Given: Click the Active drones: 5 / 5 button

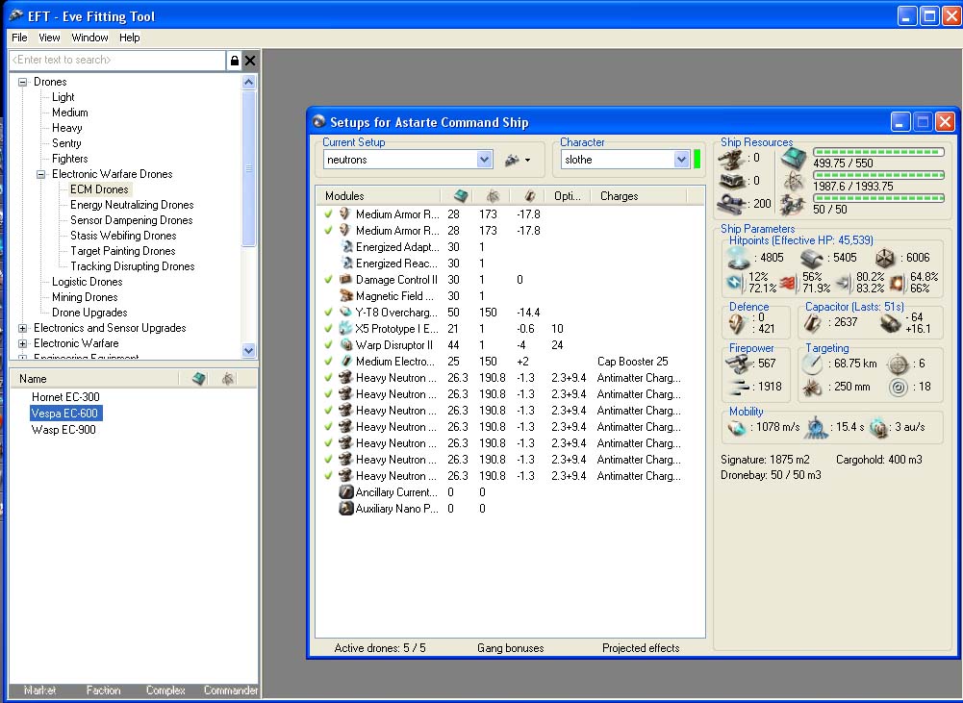Looking at the screenshot, I should click(x=380, y=648).
